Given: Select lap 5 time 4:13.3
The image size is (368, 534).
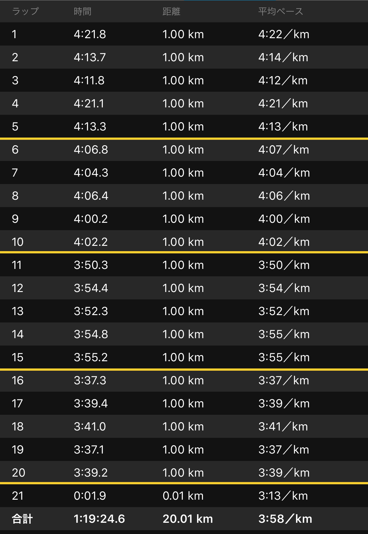Looking at the screenshot, I should tap(90, 127).
